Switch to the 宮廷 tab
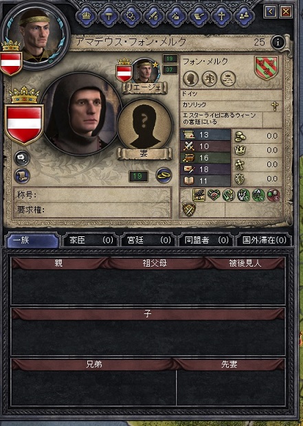This screenshot has width=303, height=426. pos(148,240)
